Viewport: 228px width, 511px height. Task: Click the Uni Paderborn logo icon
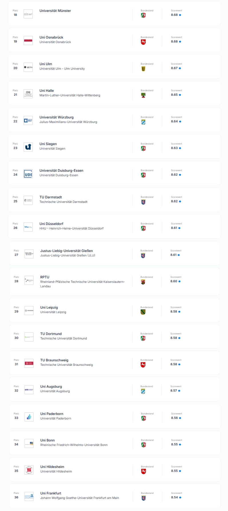pyautogui.click(x=29, y=417)
